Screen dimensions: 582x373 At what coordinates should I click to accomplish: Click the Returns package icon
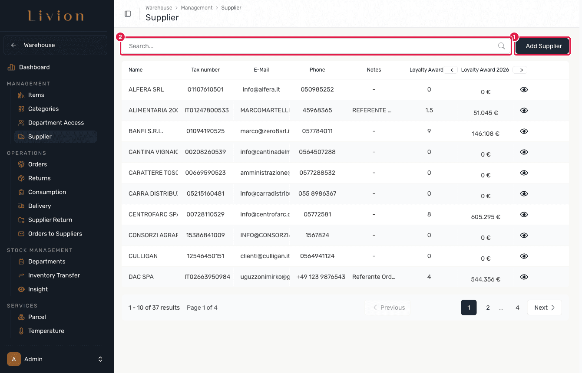21,178
